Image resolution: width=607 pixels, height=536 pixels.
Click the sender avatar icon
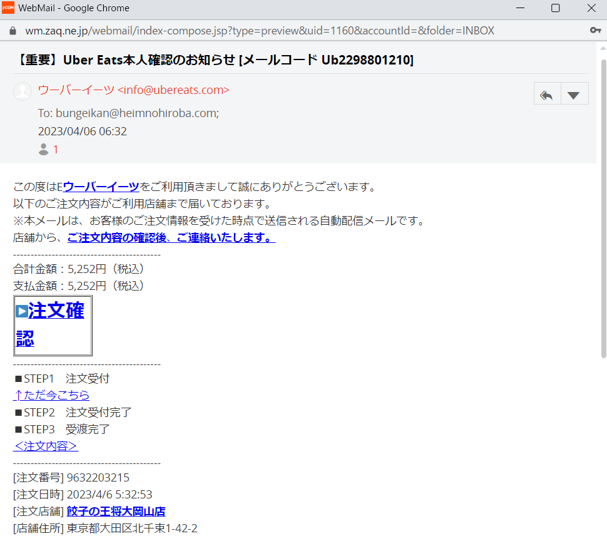pos(23,91)
